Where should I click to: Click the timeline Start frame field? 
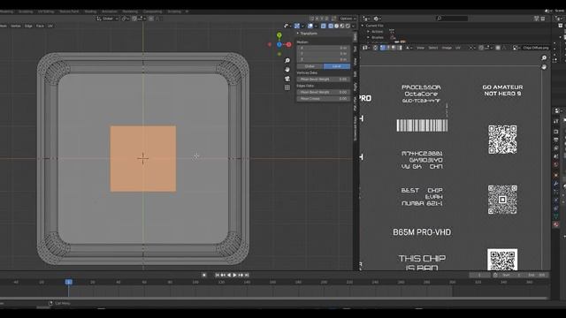(x=511, y=275)
